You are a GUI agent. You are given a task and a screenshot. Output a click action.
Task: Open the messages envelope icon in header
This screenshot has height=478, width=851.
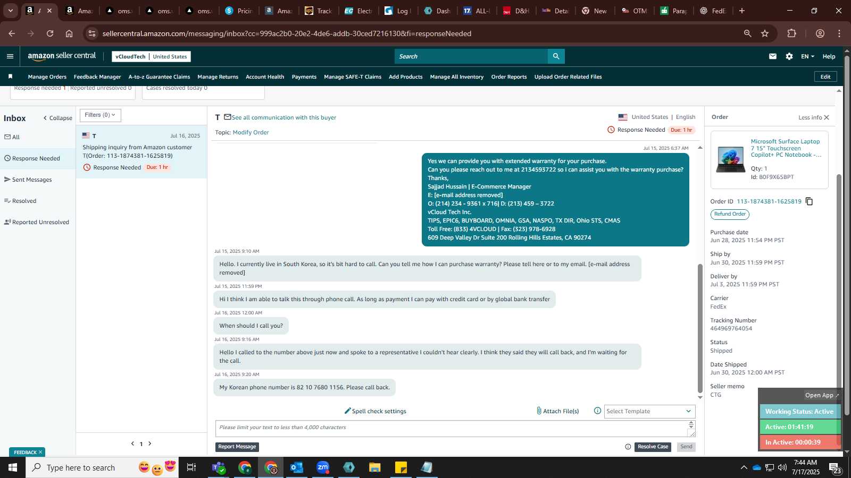pos(773,56)
